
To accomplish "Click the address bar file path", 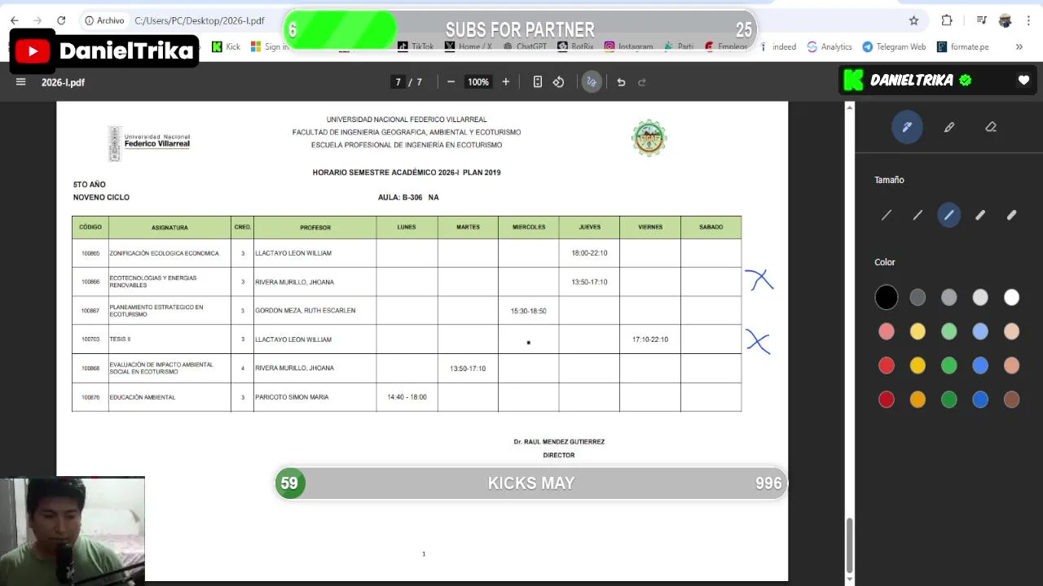I will (x=200, y=20).
